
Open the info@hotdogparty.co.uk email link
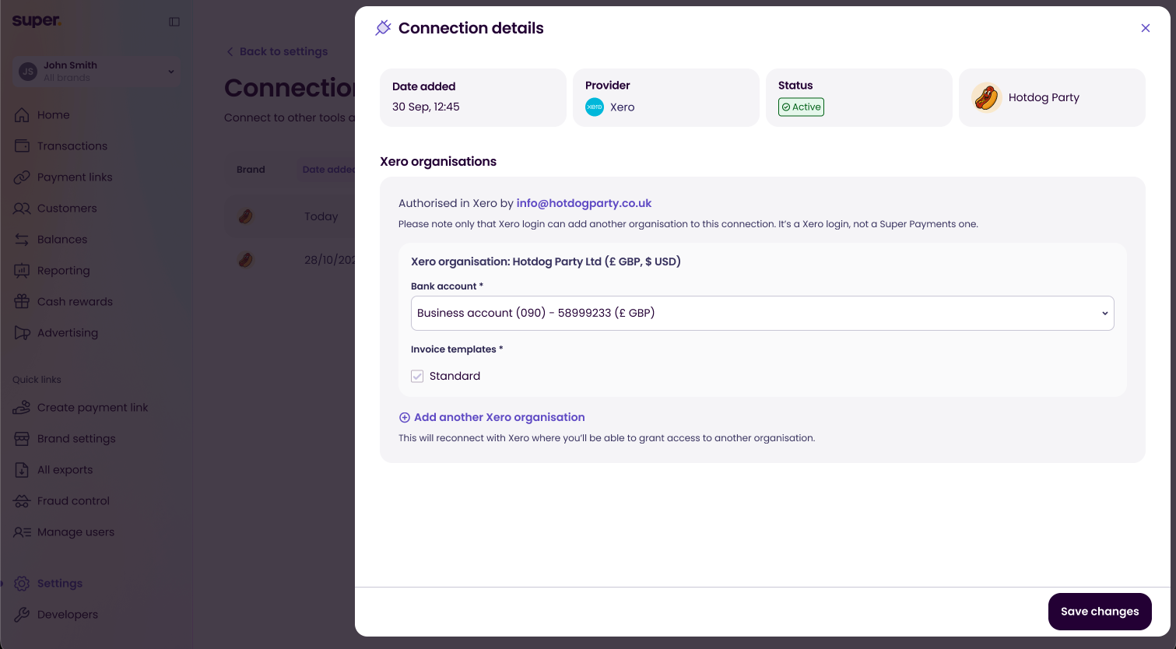tap(584, 203)
